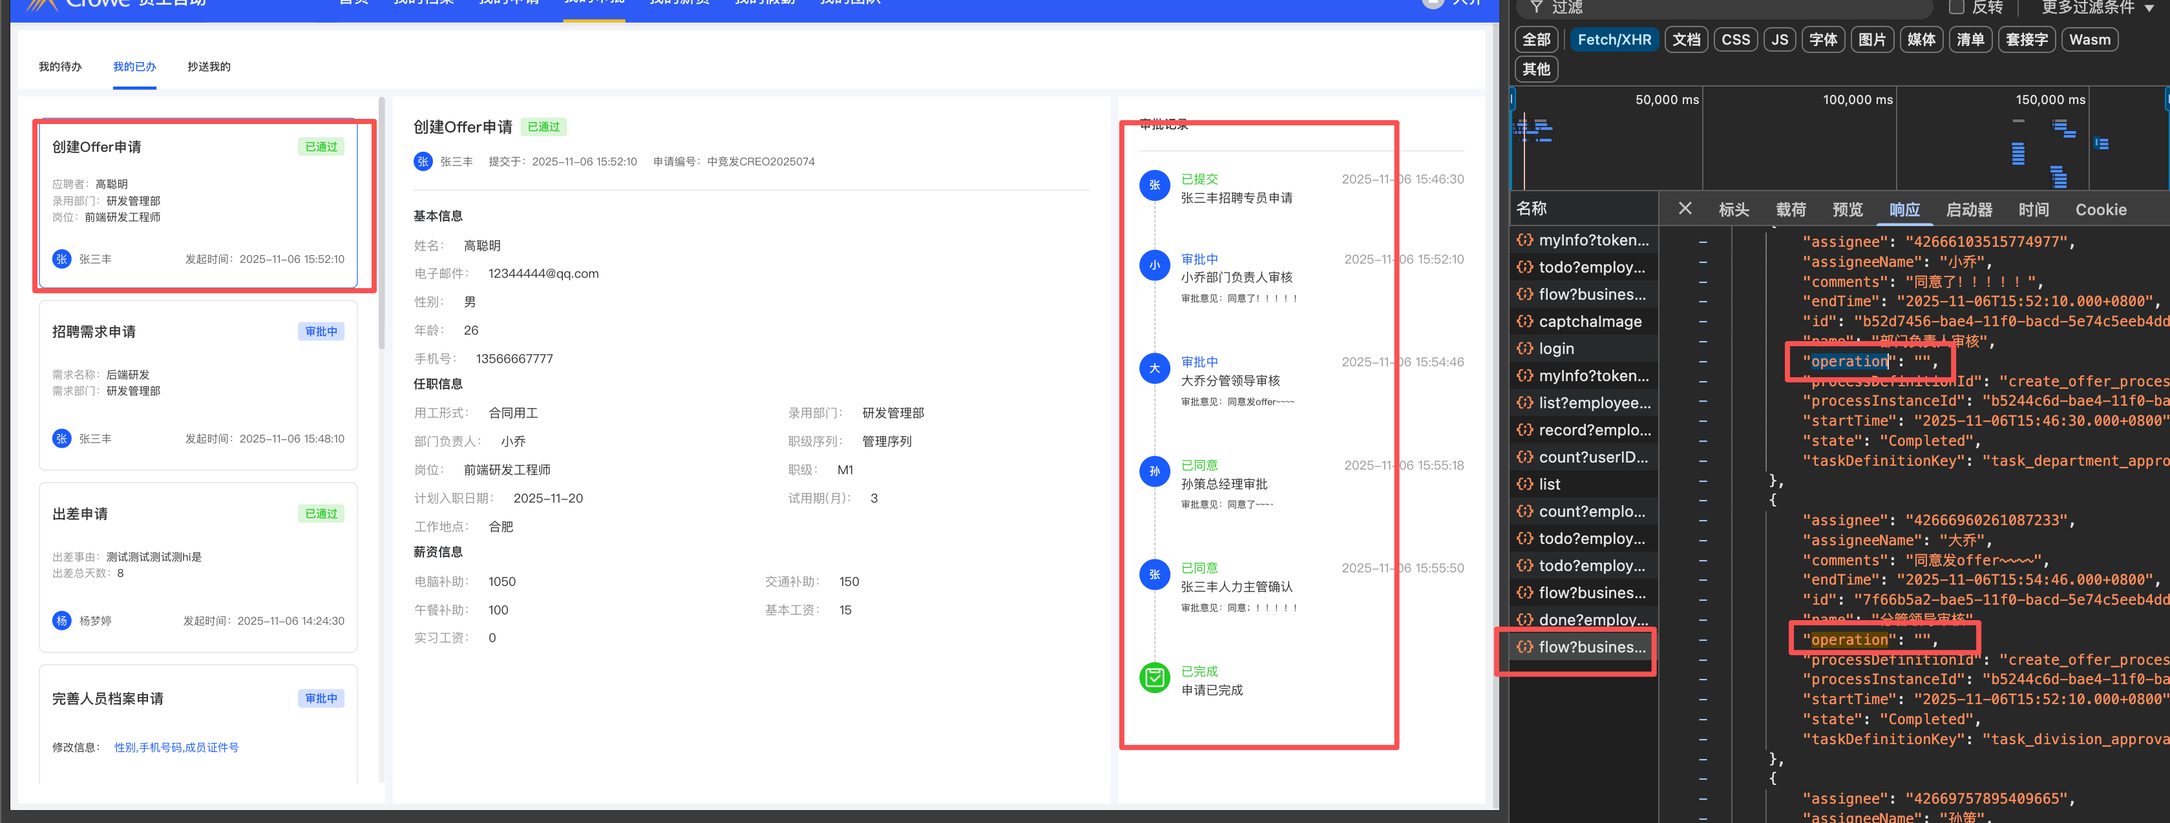Viewport: 2170px width, 823px height.
Task: Close the request details panel with X
Action: (1685, 208)
